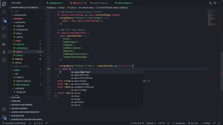Open the Explorer view in activity bar
Viewport: 223px width, 125px height.
[4, 4]
